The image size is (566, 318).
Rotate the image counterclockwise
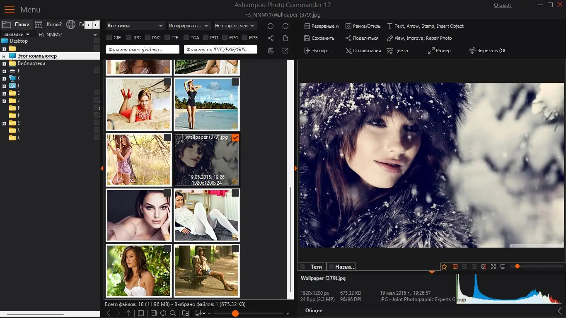[271, 26]
